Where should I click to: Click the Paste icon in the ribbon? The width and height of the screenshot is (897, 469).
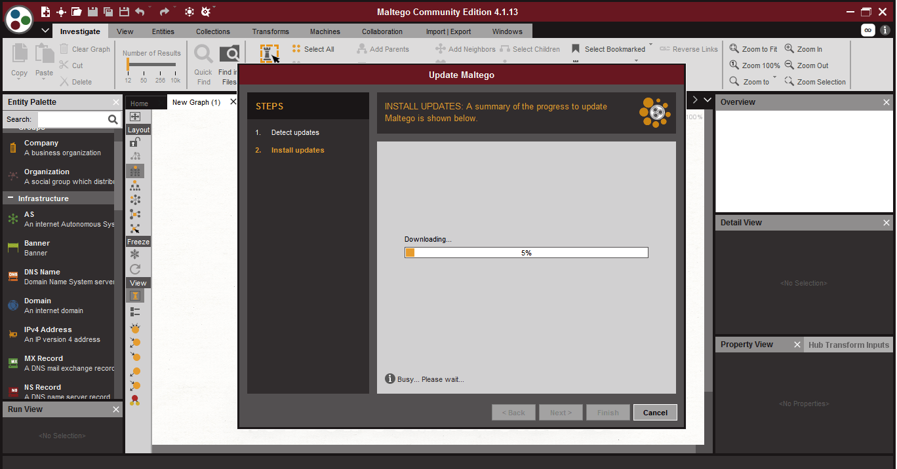45,54
